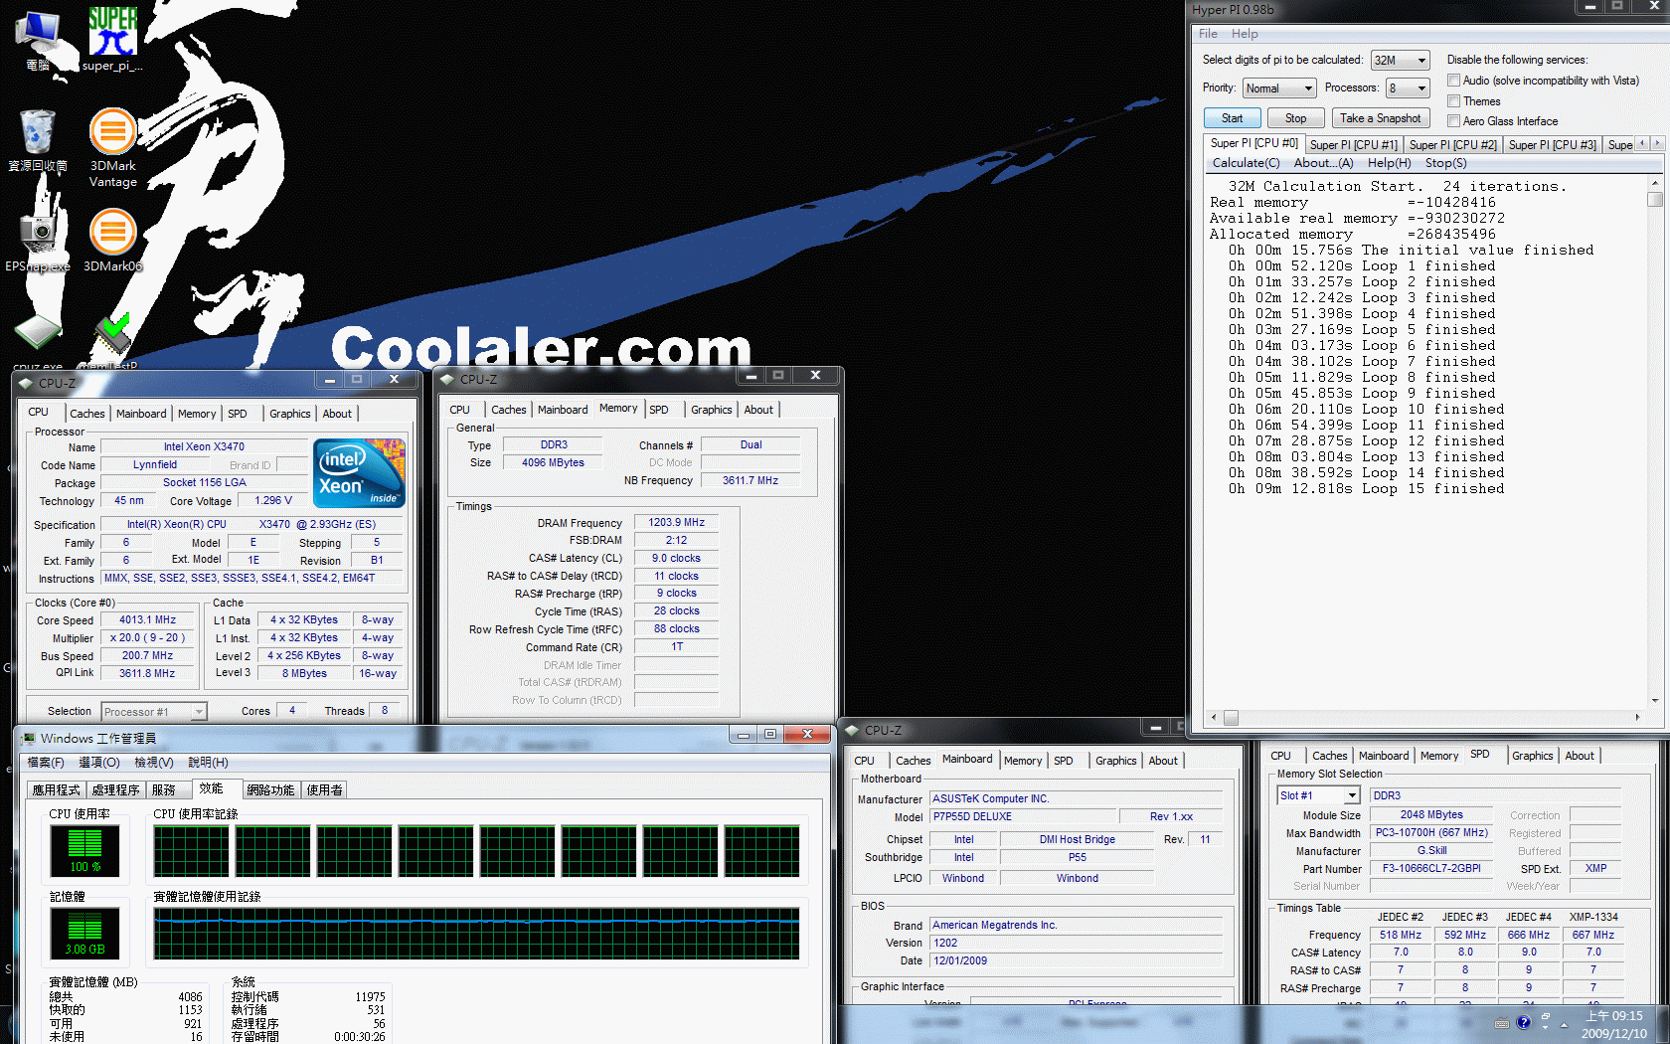Open the About tab in the CPU-Z SPD window
This screenshot has height=1044, width=1670.
coord(1579,756)
